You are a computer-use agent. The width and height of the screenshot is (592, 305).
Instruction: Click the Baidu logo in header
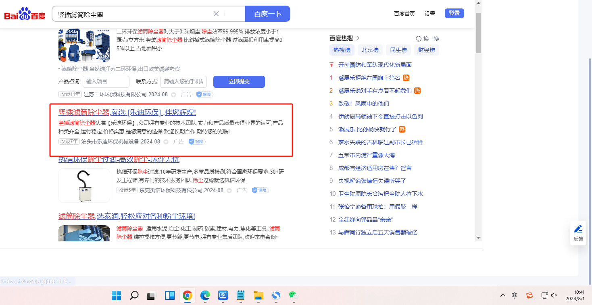tap(25, 14)
